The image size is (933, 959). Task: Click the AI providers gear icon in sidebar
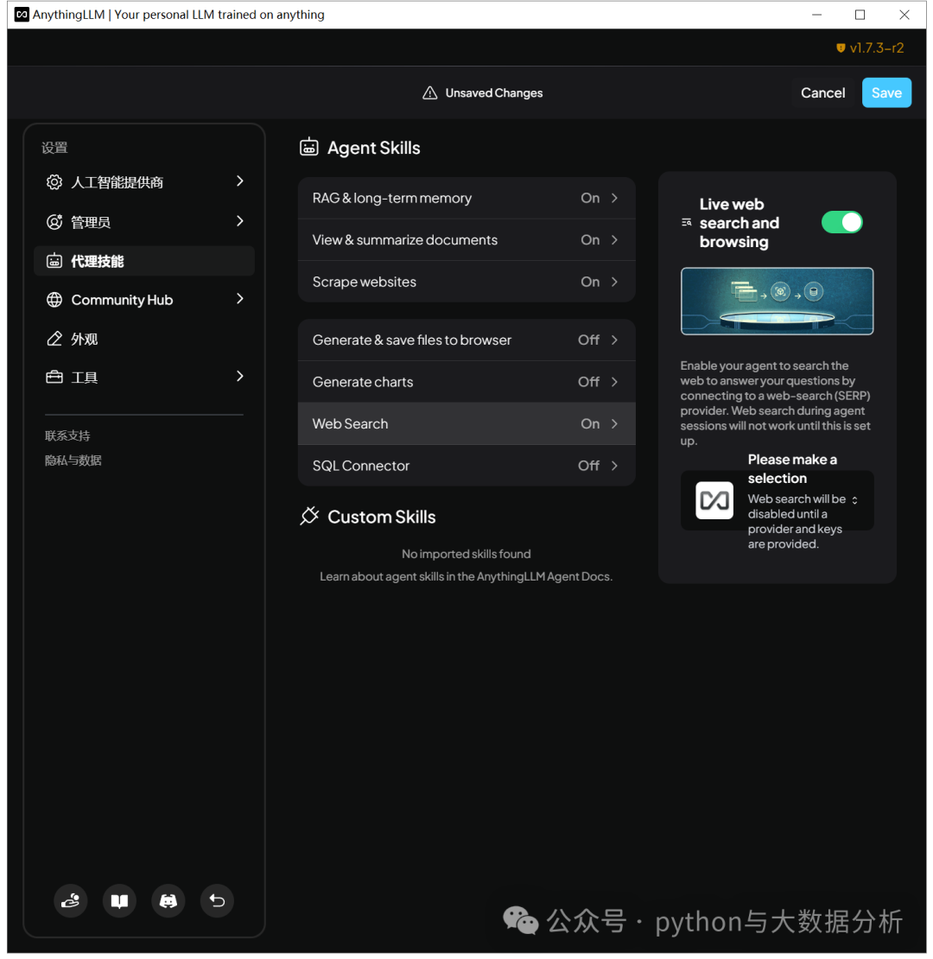click(x=54, y=182)
